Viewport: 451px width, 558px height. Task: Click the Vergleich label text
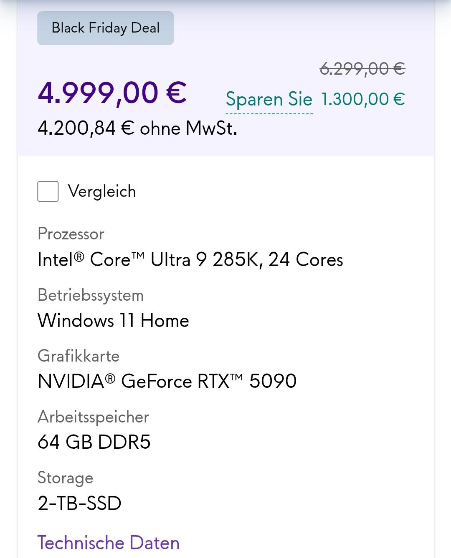102,191
